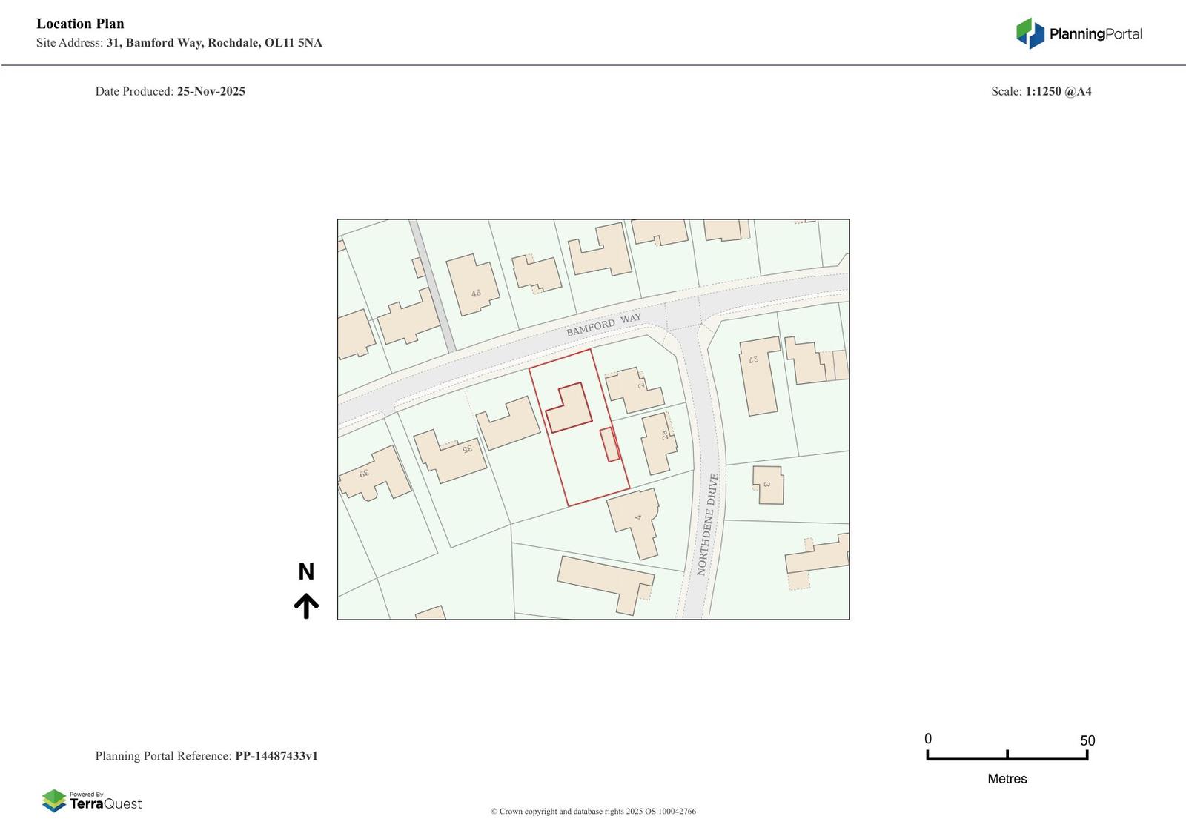
Task: Click the Crown copyright notice
Action: tap(593, 812)
